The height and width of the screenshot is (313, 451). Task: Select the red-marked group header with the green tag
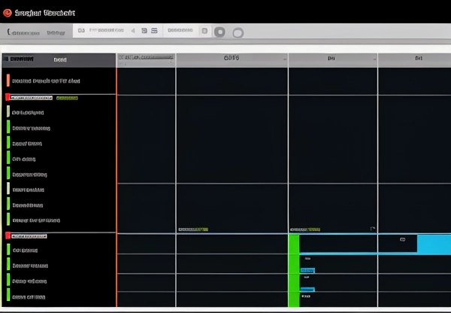click(59, 98)
